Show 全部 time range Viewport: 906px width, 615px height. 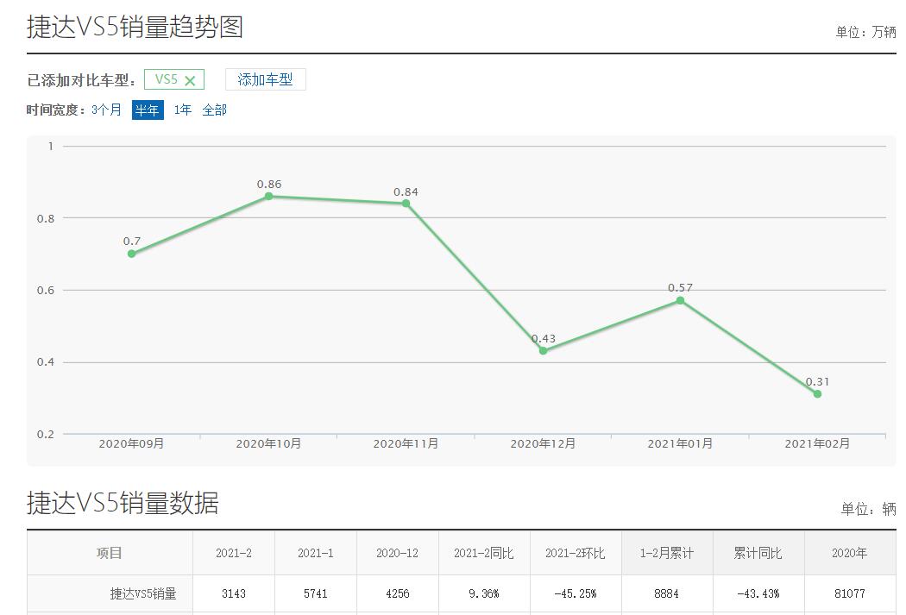(214, 110)
